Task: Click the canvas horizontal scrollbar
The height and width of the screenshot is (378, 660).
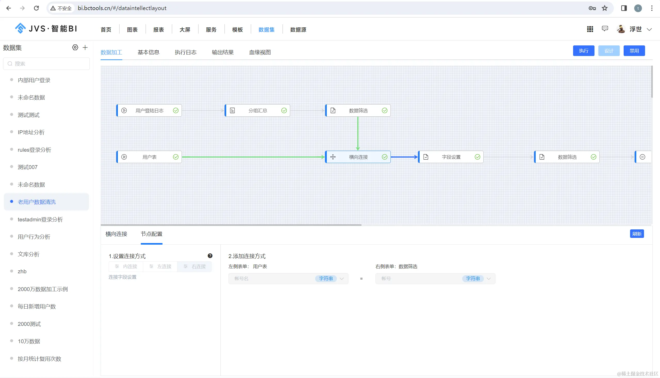Action: pyautogui.click(x=231, y=225)
